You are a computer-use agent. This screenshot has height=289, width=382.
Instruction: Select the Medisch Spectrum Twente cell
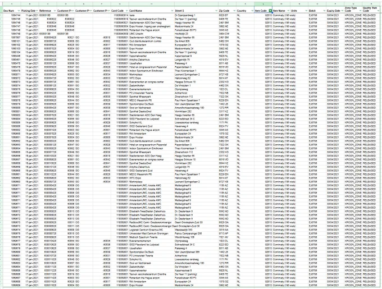[152, 237]
